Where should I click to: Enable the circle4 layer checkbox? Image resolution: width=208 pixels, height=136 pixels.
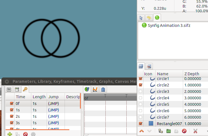point(140,98)
